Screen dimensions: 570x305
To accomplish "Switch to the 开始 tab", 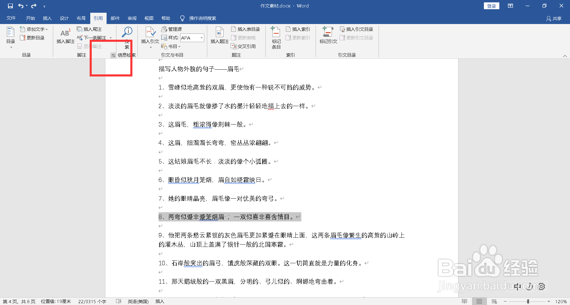I will click(30, 18).
